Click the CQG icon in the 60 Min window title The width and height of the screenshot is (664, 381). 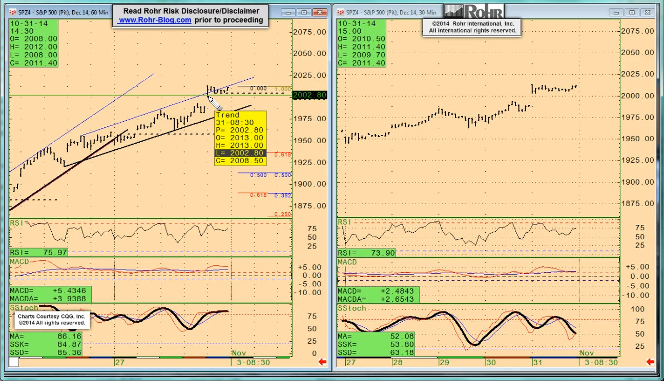coord(12,12)
